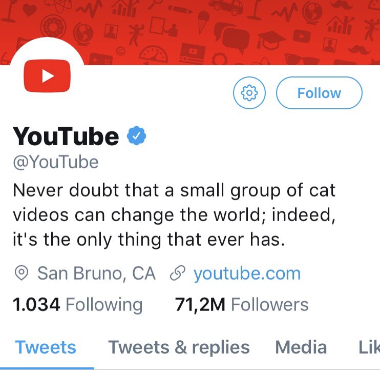This screenshot has height=373, width=380.
Task: Tap the YouTube display name
Action: pos(66,136)
